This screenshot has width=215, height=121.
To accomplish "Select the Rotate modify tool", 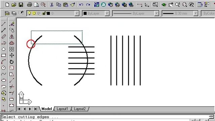I will coord(12,62).
